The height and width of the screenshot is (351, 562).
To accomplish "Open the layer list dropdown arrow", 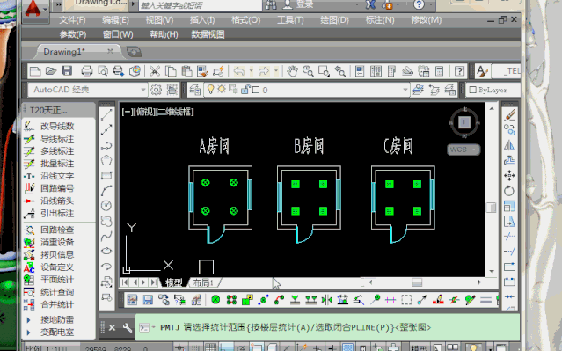I will 405,90.
